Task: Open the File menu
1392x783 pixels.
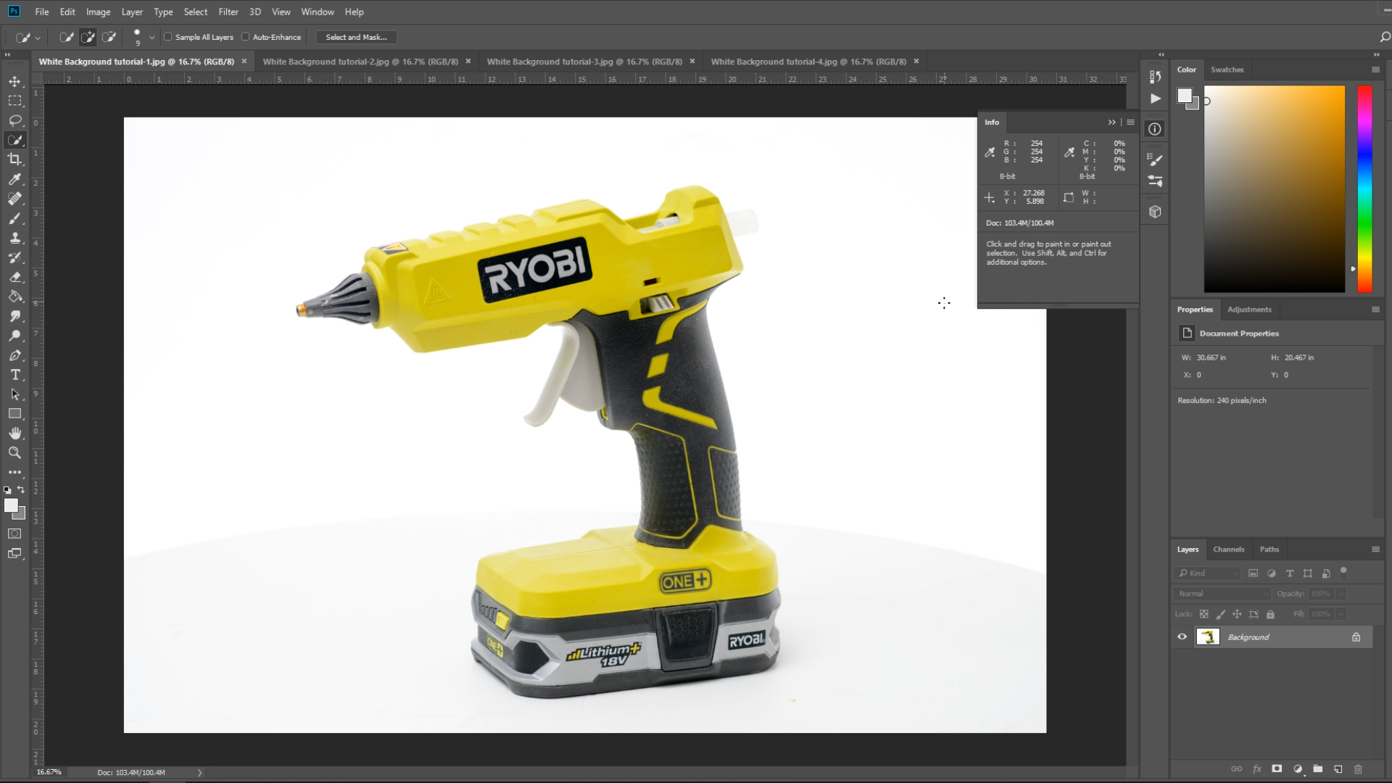Action: [x=42, y=12]
